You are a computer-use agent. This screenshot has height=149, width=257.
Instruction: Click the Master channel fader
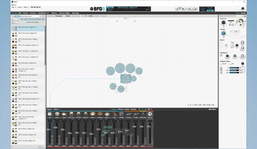(x=149, y=127)
